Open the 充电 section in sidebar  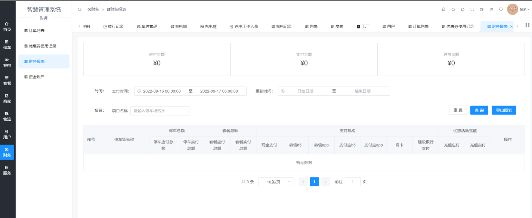[7, 62]
